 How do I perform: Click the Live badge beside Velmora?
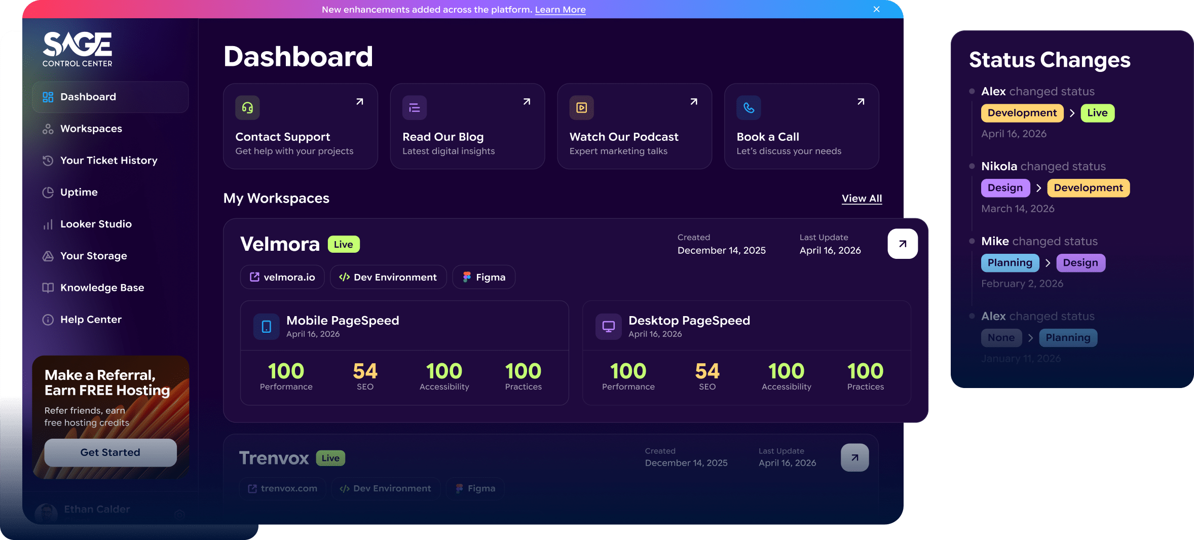(344, 244)
